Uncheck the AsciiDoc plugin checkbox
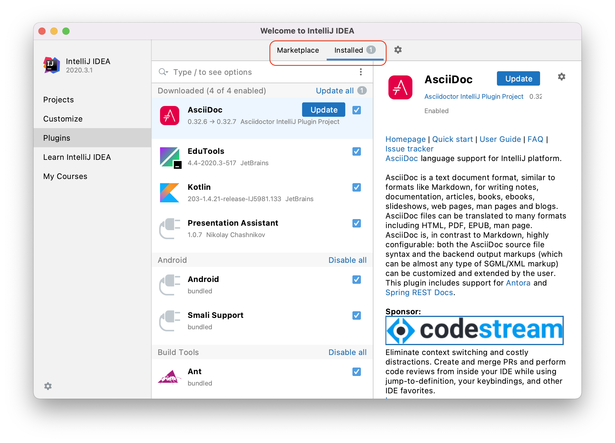Viewport: 615px width, 443px height. point(356,110)
